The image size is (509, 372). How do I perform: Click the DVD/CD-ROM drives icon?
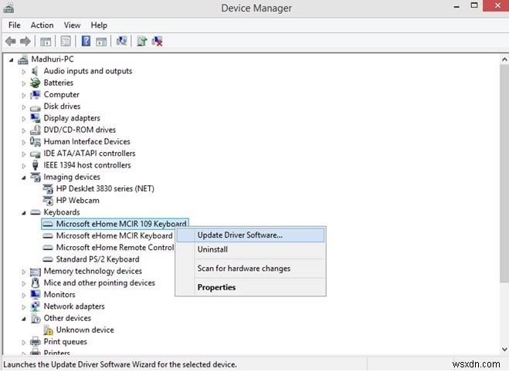pos(35,130)
